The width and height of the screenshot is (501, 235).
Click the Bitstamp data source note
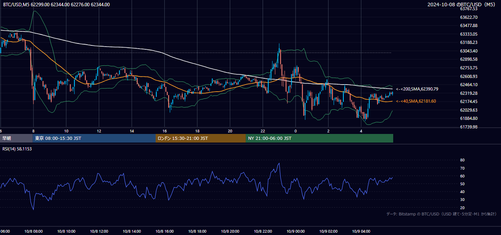pos(441,214)
